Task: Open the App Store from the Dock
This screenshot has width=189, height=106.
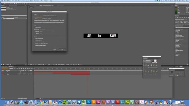Action: point(21,102)
